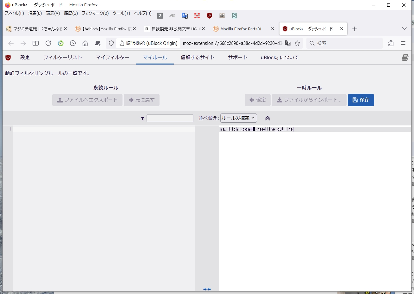The height and width of the screenshot is (294, 414).
Task: Open a new browser tab
Action: [354, 29]
